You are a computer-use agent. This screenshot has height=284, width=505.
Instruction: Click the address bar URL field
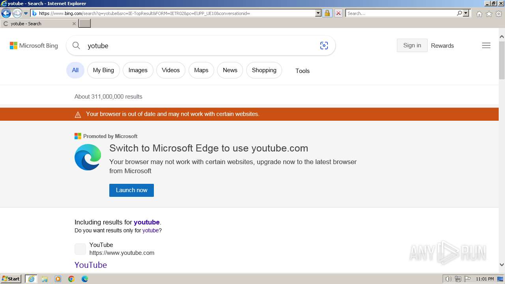176,13
